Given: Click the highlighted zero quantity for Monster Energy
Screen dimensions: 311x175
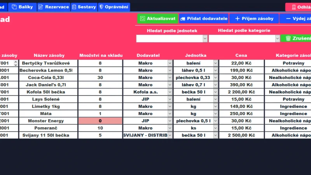Looking at the screenshot, I should (100, 121).
